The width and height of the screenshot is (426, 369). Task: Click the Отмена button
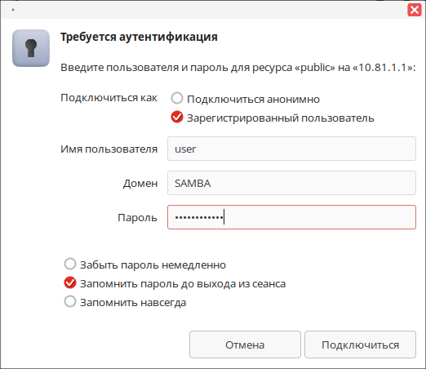[245, 345]
